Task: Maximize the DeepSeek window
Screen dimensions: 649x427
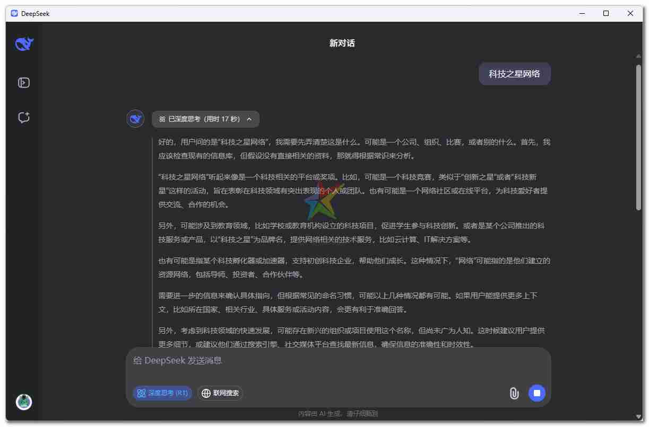Action: [x=606, y=13]
